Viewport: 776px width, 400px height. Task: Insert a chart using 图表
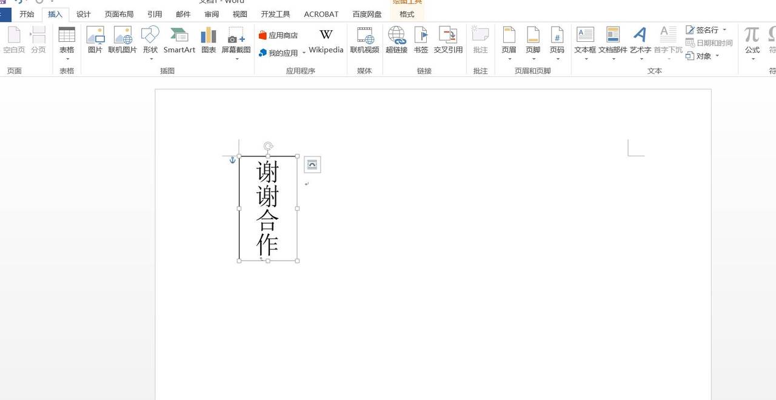tap(208, 41)
